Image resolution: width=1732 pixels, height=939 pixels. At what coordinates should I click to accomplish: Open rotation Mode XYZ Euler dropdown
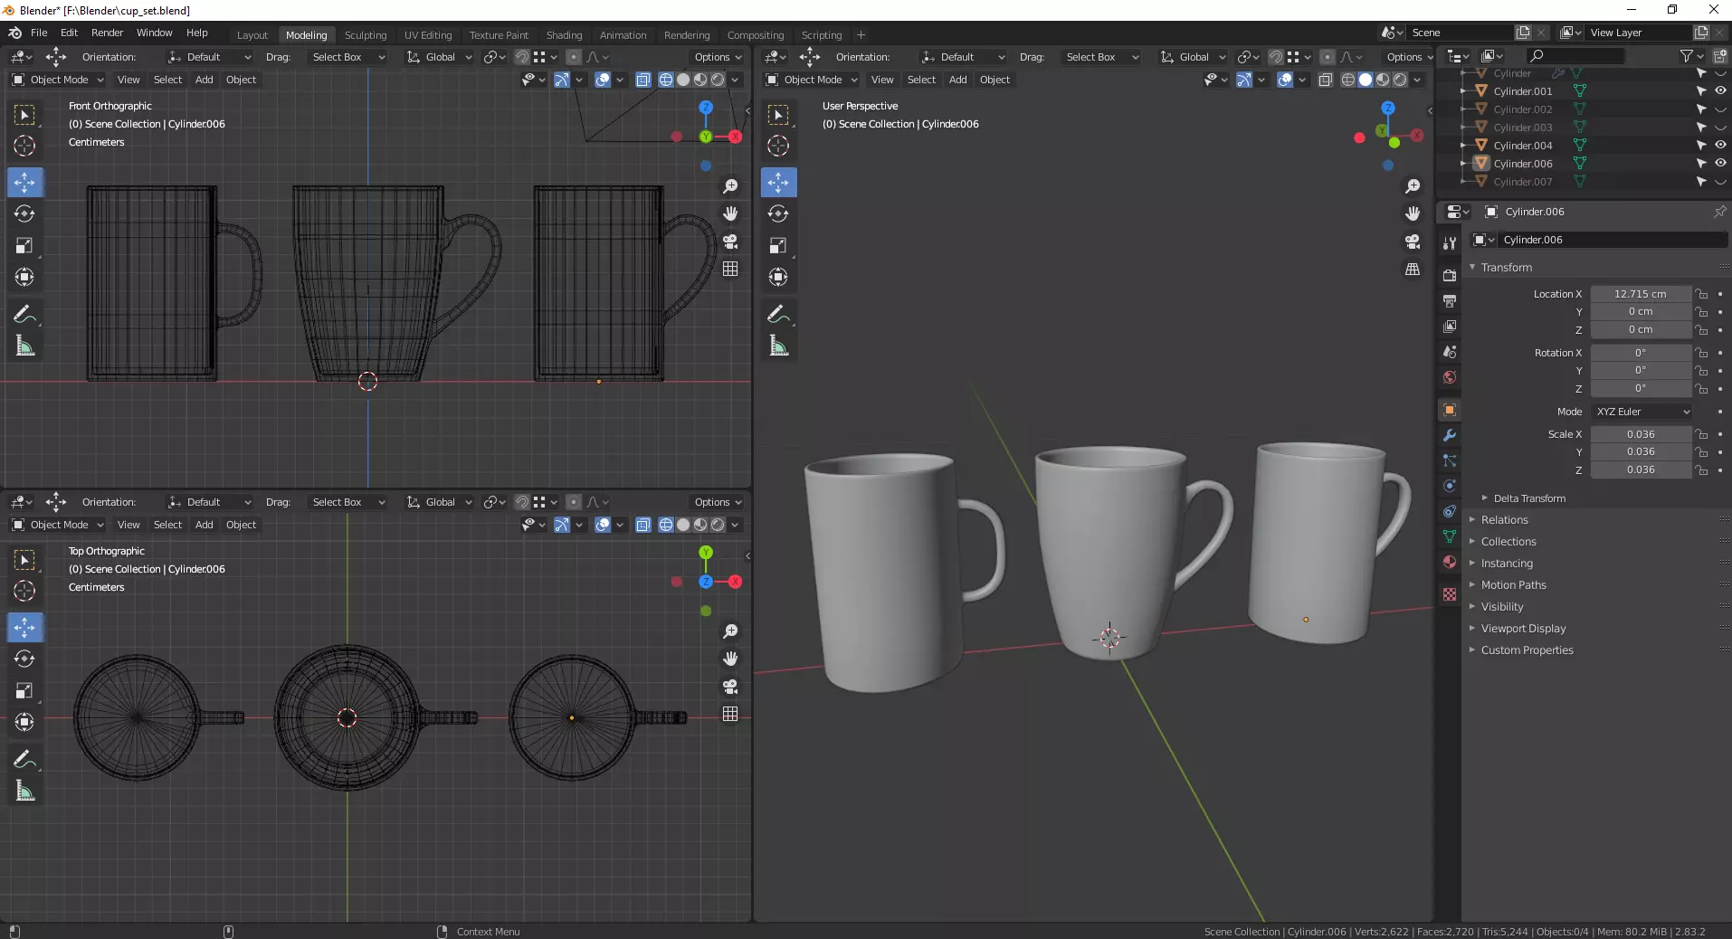(1642, 412)
